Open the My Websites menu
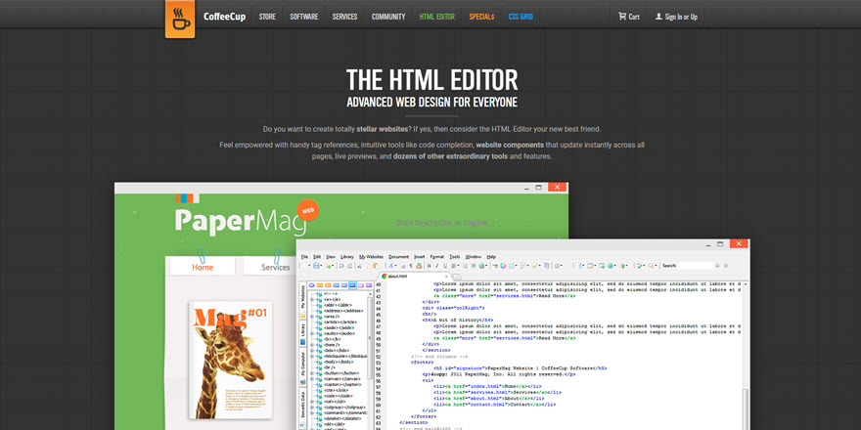 371,257
